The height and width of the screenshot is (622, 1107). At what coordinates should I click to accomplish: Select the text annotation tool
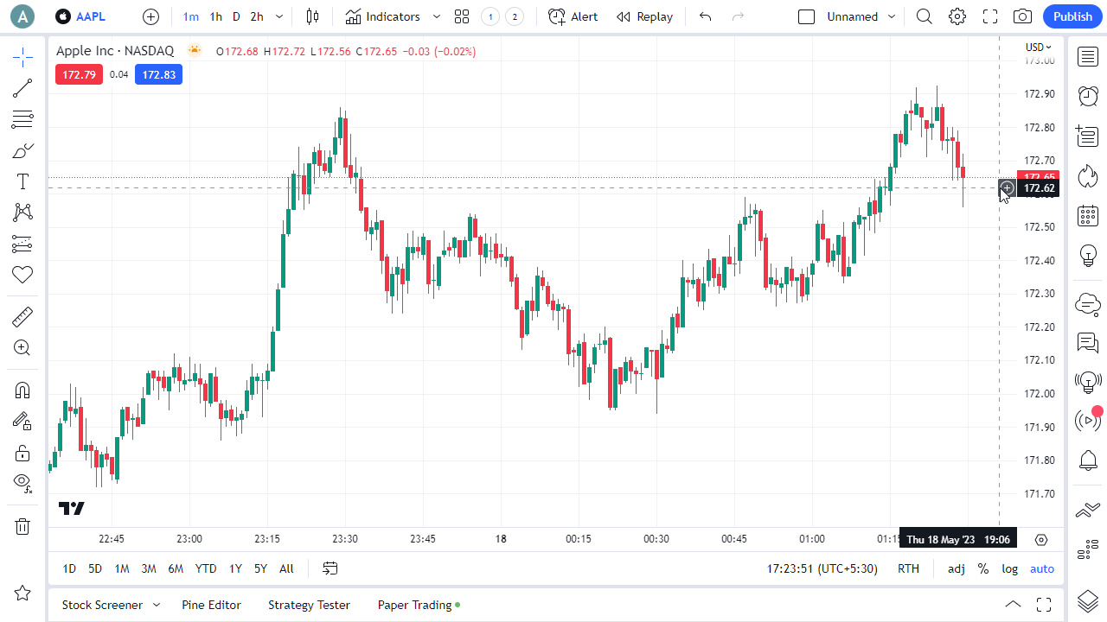coord(22,181)
